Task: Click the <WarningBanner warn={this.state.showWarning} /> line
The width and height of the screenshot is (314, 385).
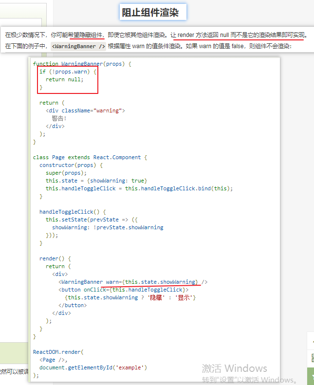Action: (133, 282)
